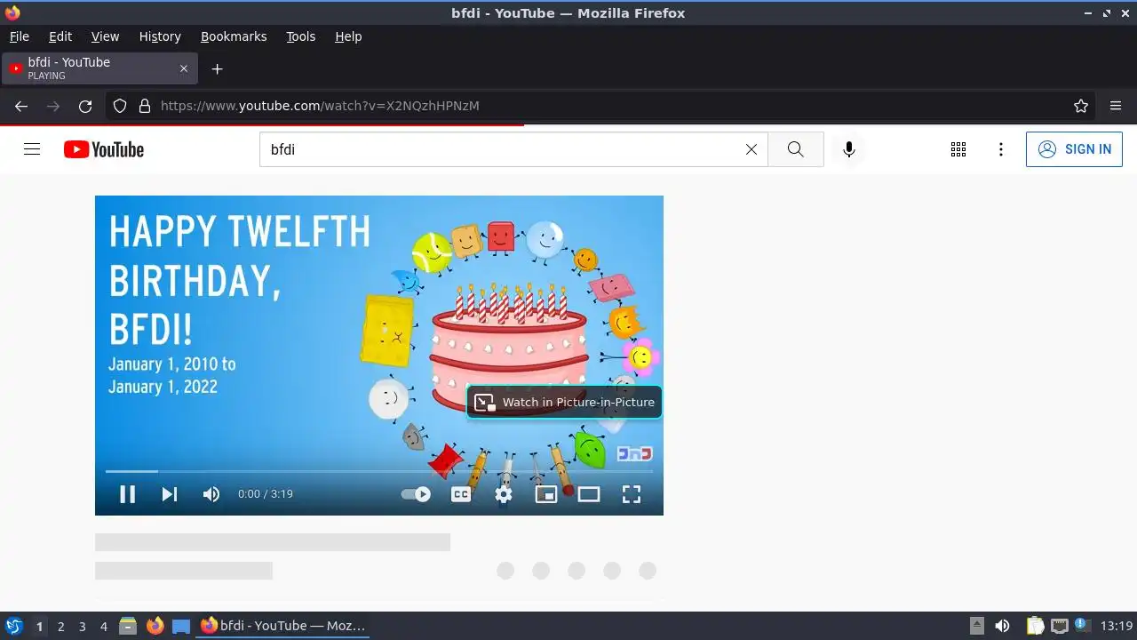Open system tray volume control
This screenshot has width=1137, height=640.
1002,626
